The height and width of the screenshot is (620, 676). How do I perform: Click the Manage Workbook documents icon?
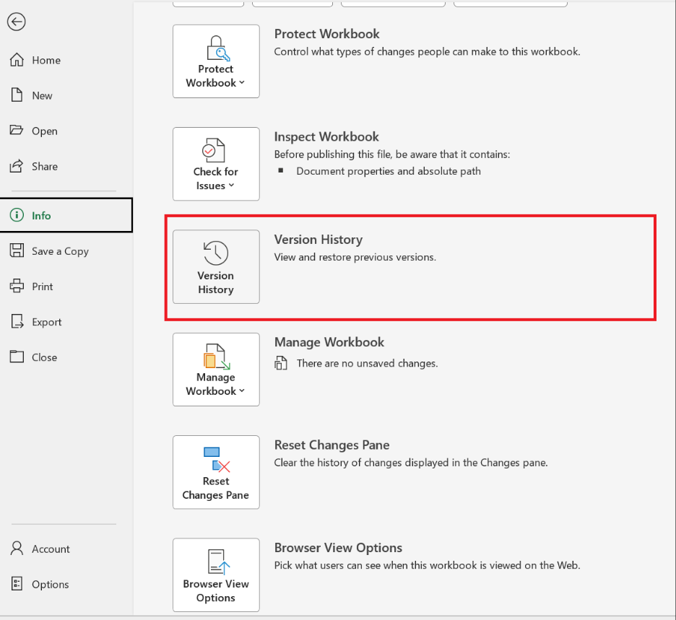click(x=217, y=357)
